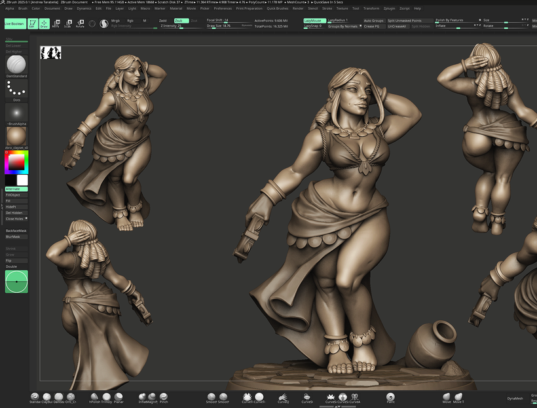Pick the Paint brush on the bottom shelf
Screen dimensions: 537x408
point(390,398)
